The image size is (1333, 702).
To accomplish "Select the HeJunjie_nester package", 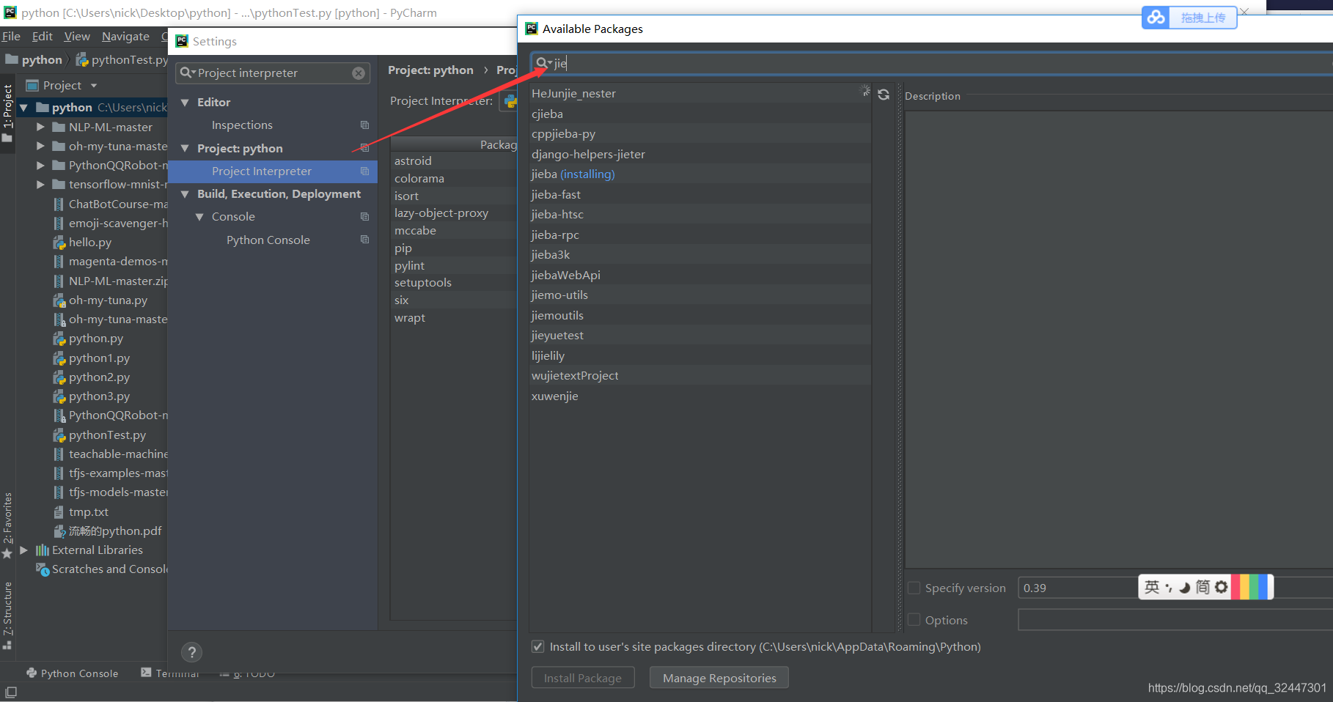I will point(700,94).
